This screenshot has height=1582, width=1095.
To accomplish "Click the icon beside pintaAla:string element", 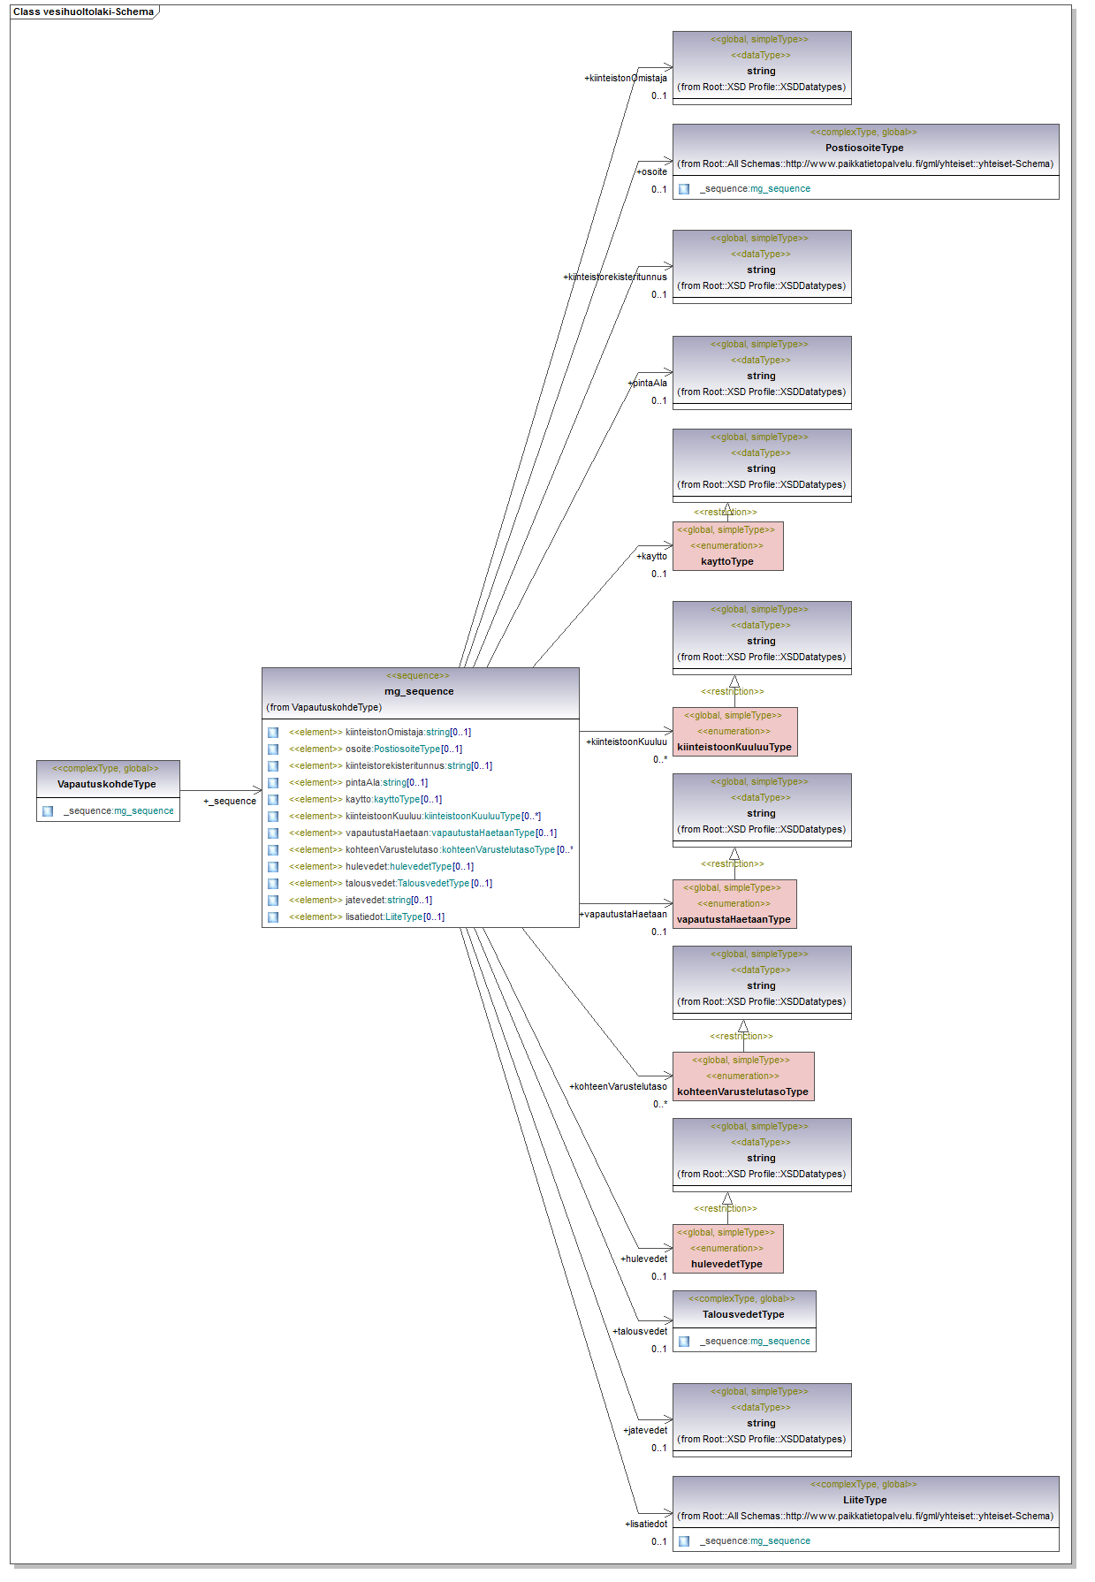I will (273, 783).
